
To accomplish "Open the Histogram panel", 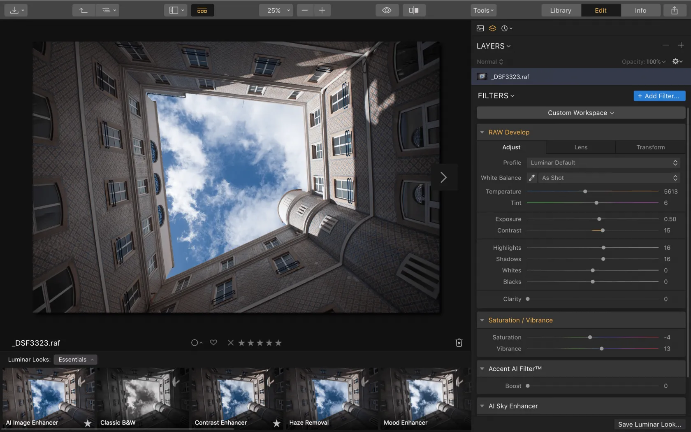I will click(x=480, y=28).
